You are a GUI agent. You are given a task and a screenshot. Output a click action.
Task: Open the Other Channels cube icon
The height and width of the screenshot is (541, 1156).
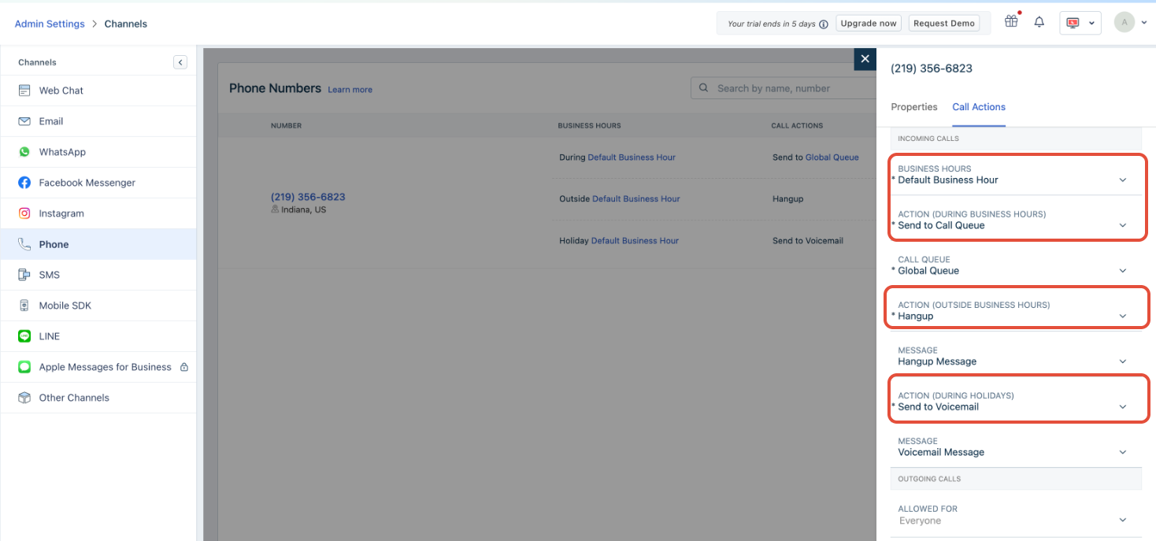click(24, 398)
